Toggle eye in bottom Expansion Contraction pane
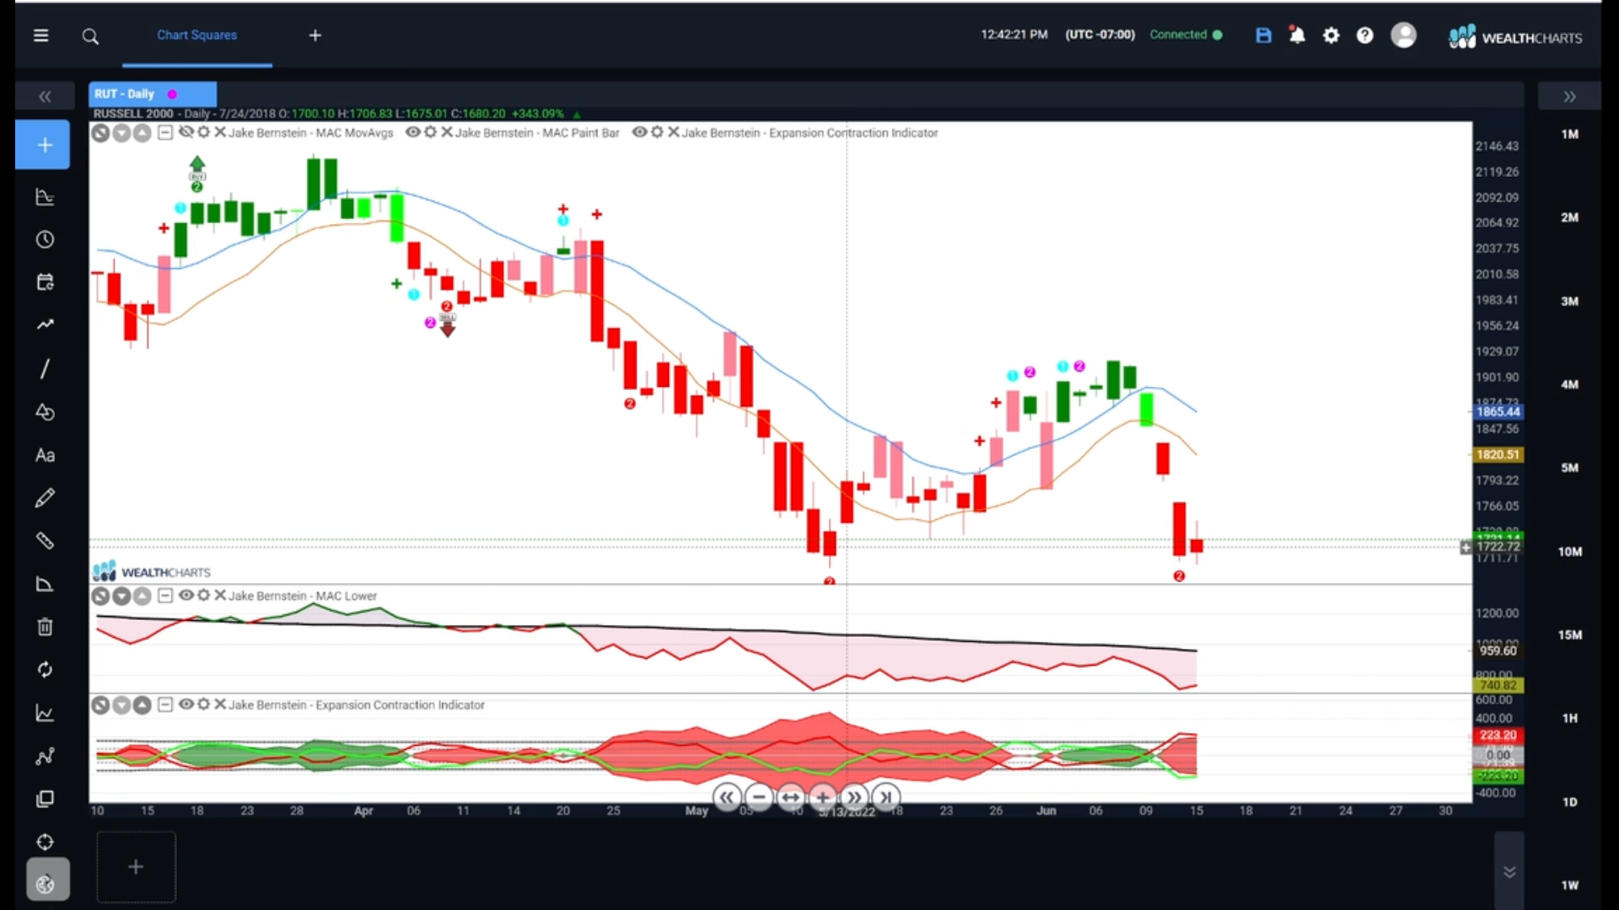This screenshot has height=910, width=1619. click(186, 704)
